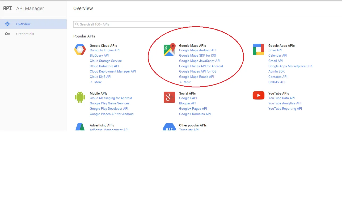Click the Other popular APIs heading
This screenshot has width=363, height=204.
[x=193, y=125]
